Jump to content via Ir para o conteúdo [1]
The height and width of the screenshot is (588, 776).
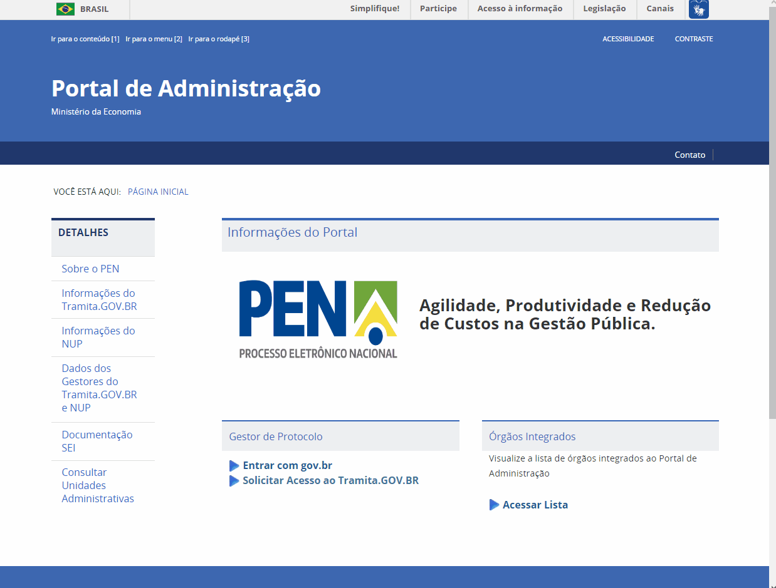(85, 39)
